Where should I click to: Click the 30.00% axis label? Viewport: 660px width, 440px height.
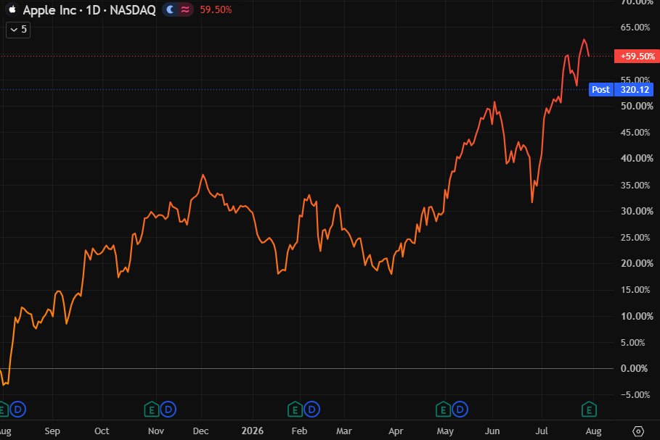637,211
